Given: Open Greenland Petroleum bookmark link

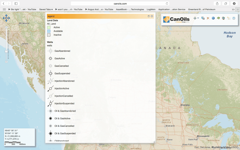Looking at the screenshot, I should pos(202,9).
